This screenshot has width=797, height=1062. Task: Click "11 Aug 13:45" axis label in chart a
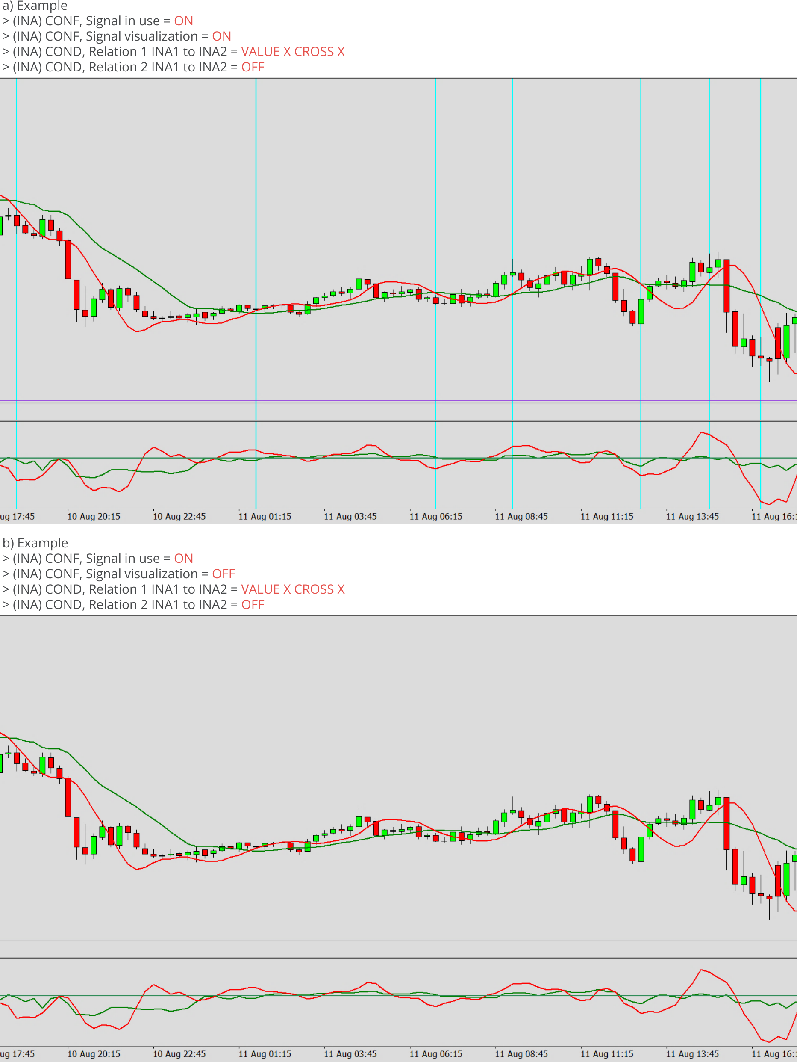pyautogui.click(x=692, y=517)
